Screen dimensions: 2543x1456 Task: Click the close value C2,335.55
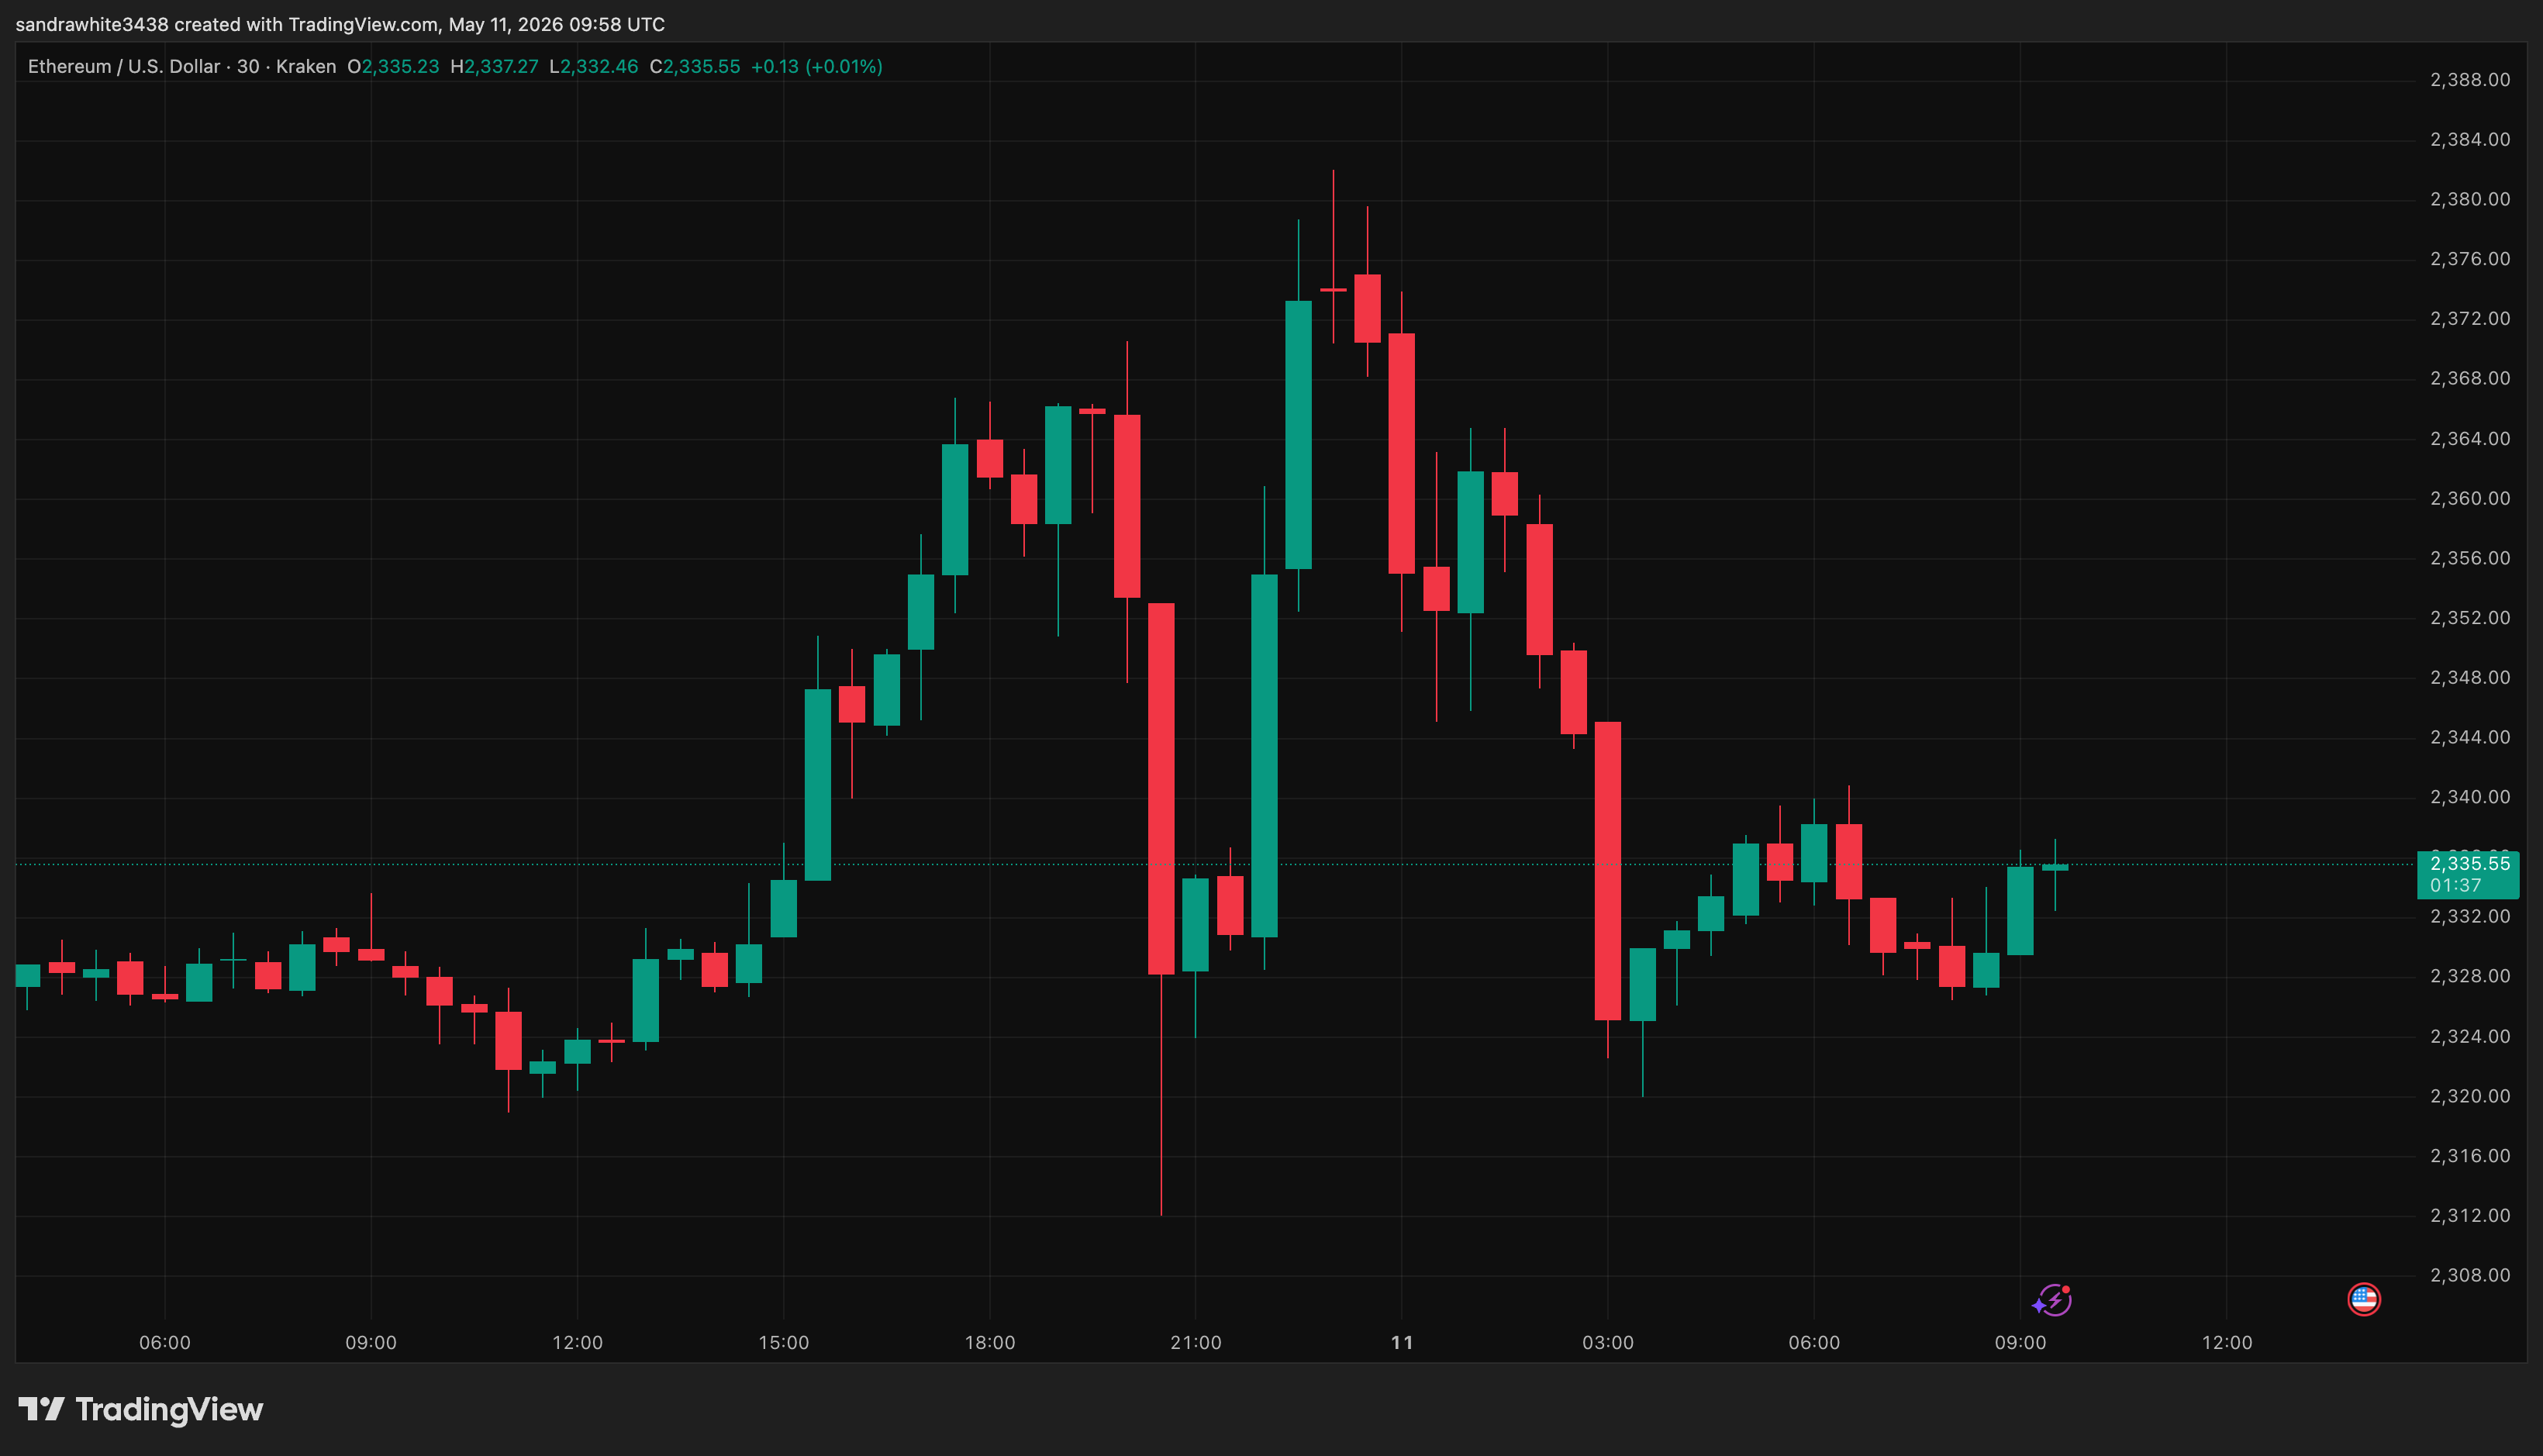click(695, 67)
